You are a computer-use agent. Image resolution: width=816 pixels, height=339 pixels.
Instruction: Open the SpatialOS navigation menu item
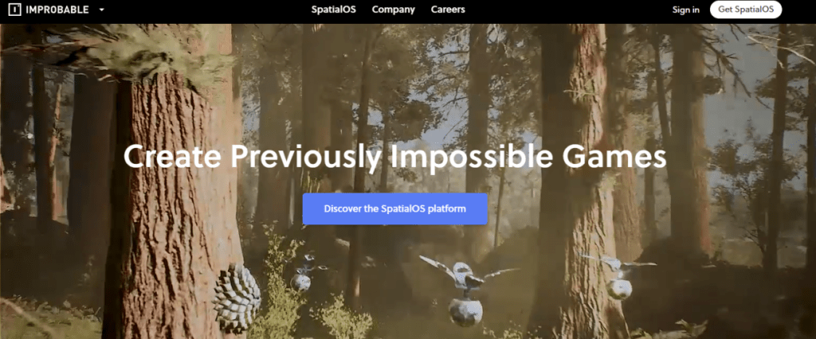click(x=334, y=10)
